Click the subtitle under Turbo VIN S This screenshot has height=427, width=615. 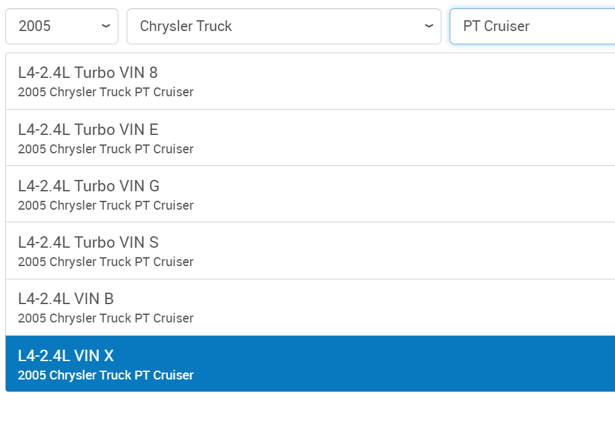click(106, 262)
